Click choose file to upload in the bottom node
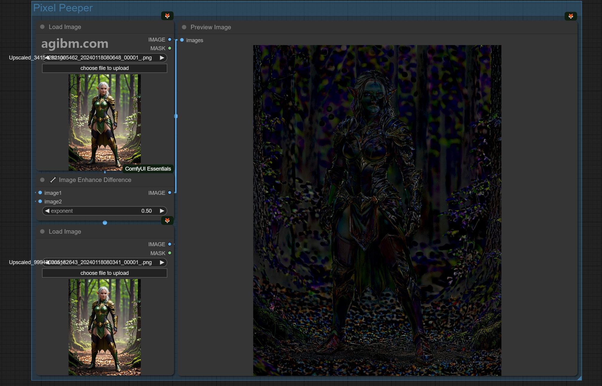602x386 pixels. (x=105, y=273)
